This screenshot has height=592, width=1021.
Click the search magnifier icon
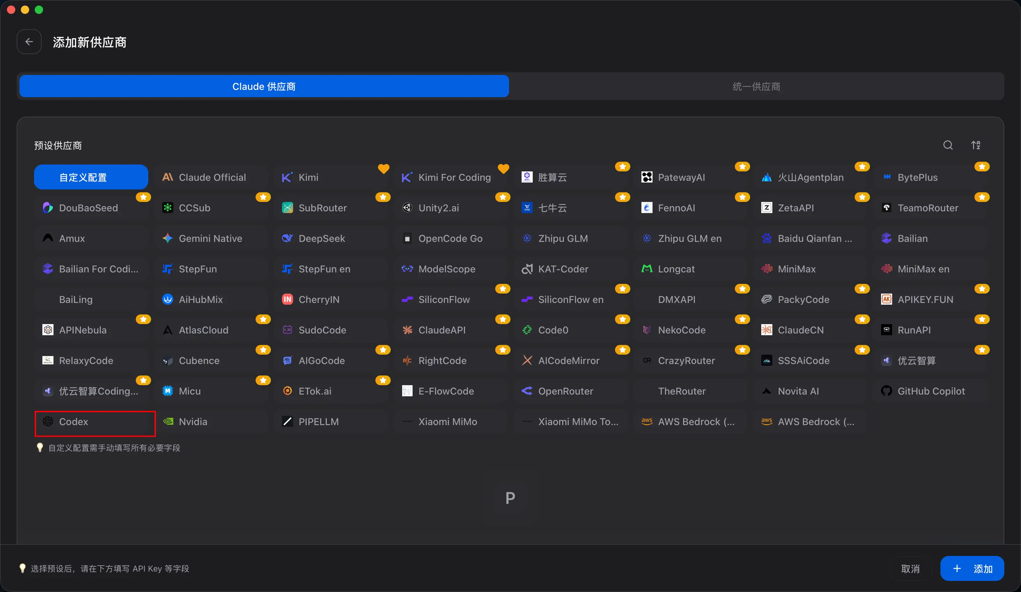click(x=948, y=145)
